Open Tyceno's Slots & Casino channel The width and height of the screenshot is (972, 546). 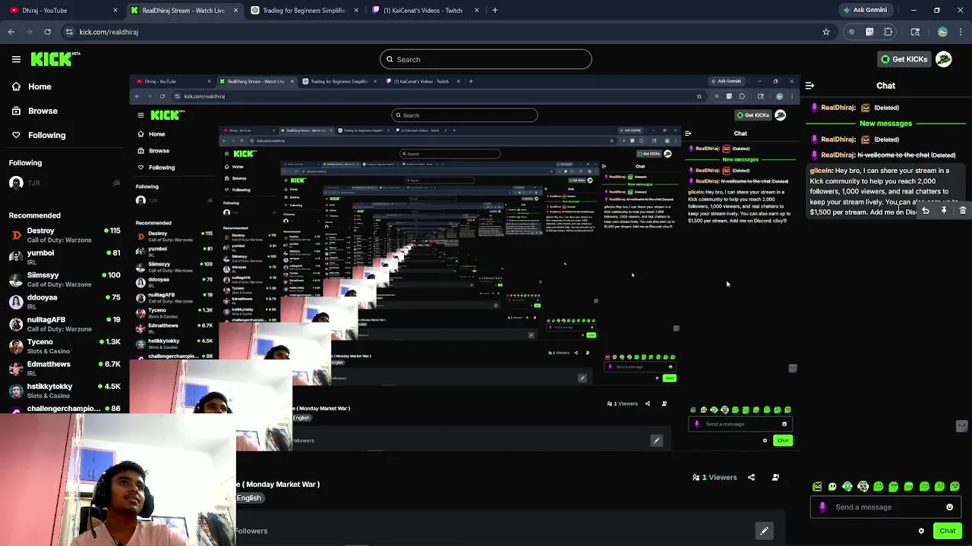[65, 347]
